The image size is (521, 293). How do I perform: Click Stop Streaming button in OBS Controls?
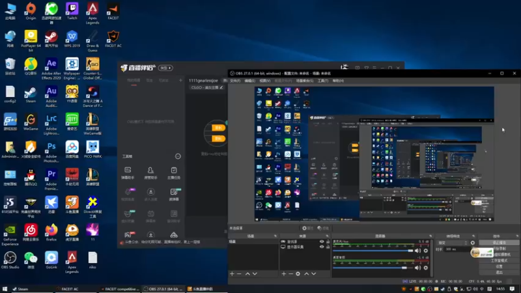point(499,242)
